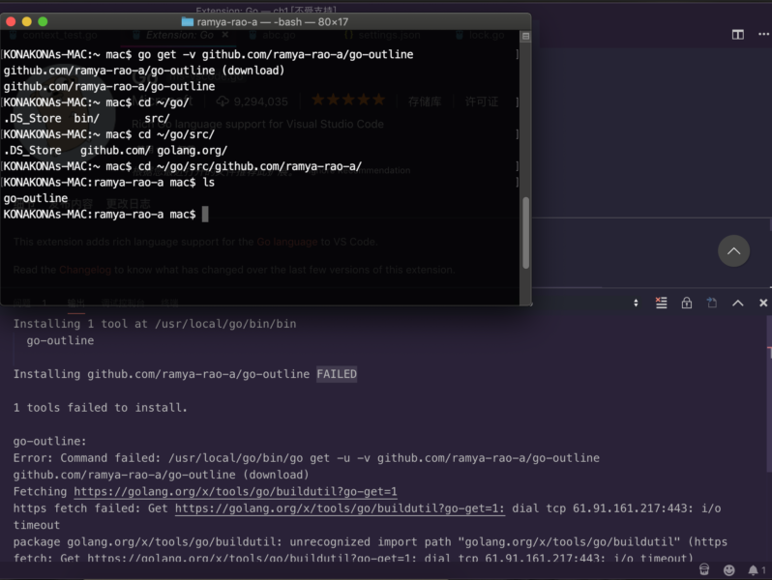Click the indented 'go-outline' under the Installing line
This screenshot has width=772, height=580.
point(60,340)
